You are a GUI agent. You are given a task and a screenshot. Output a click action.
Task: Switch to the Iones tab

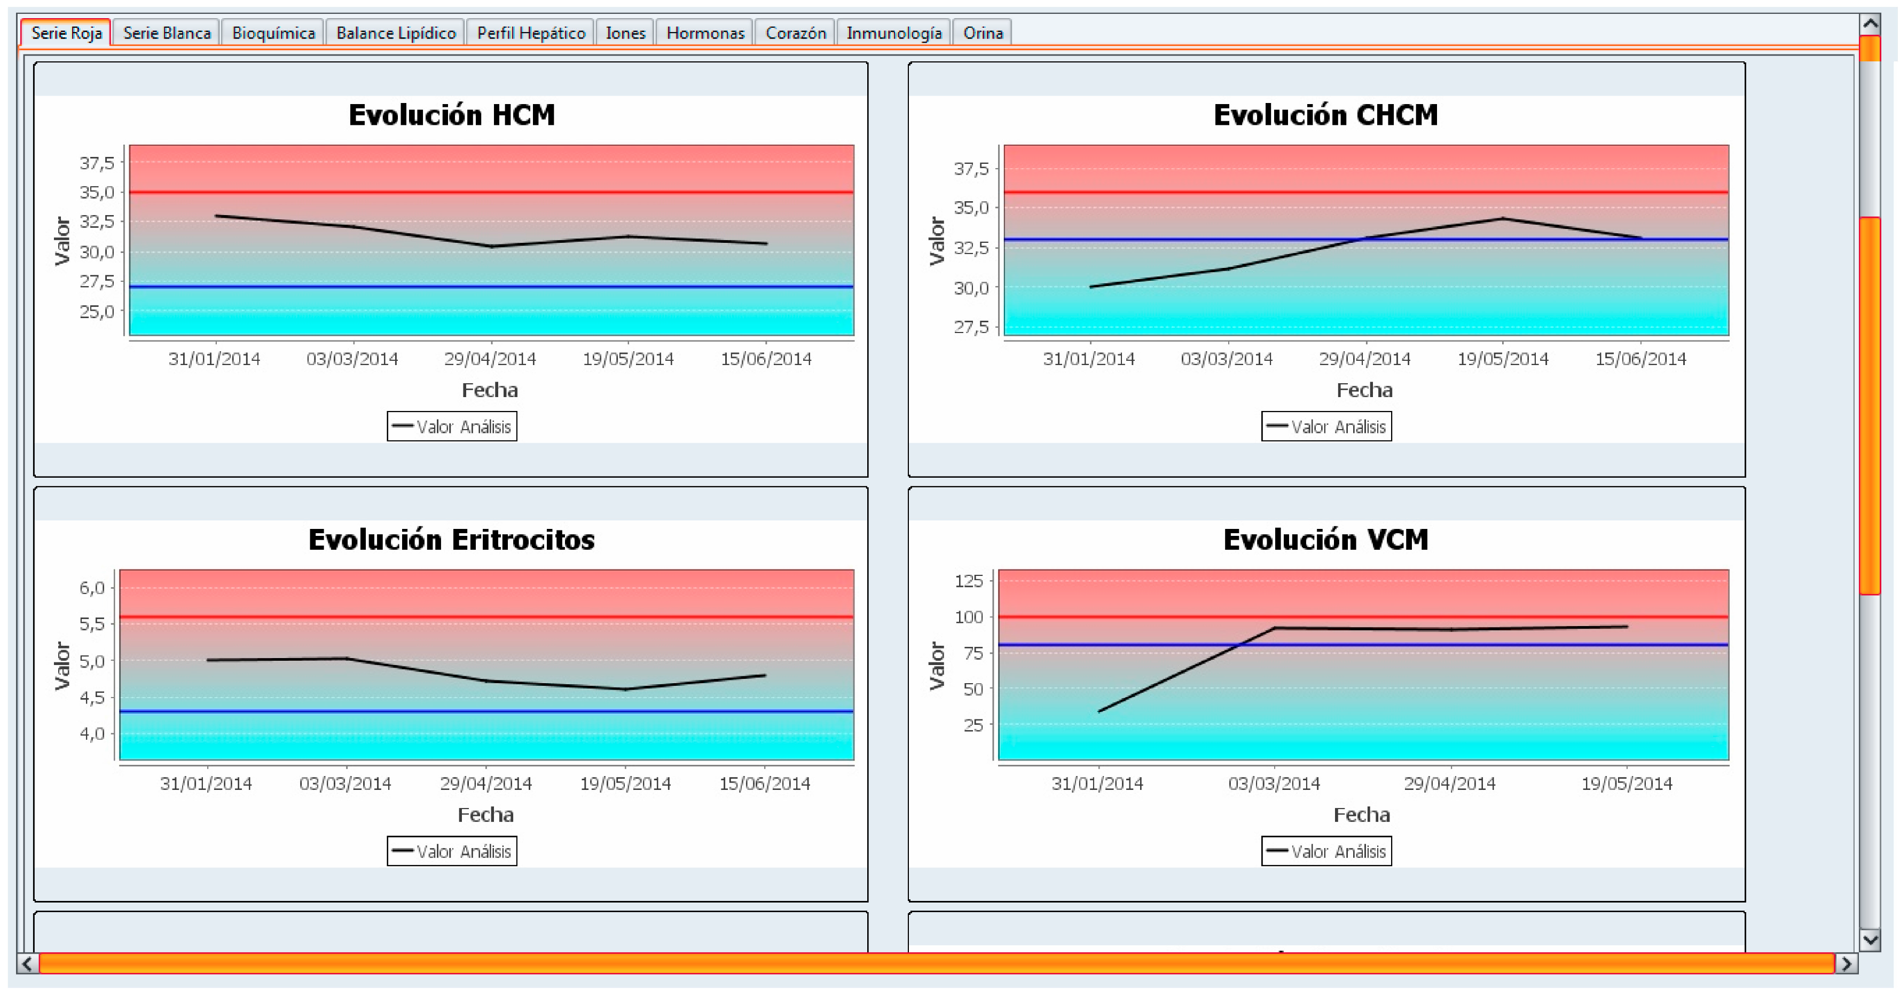[625, 33]
